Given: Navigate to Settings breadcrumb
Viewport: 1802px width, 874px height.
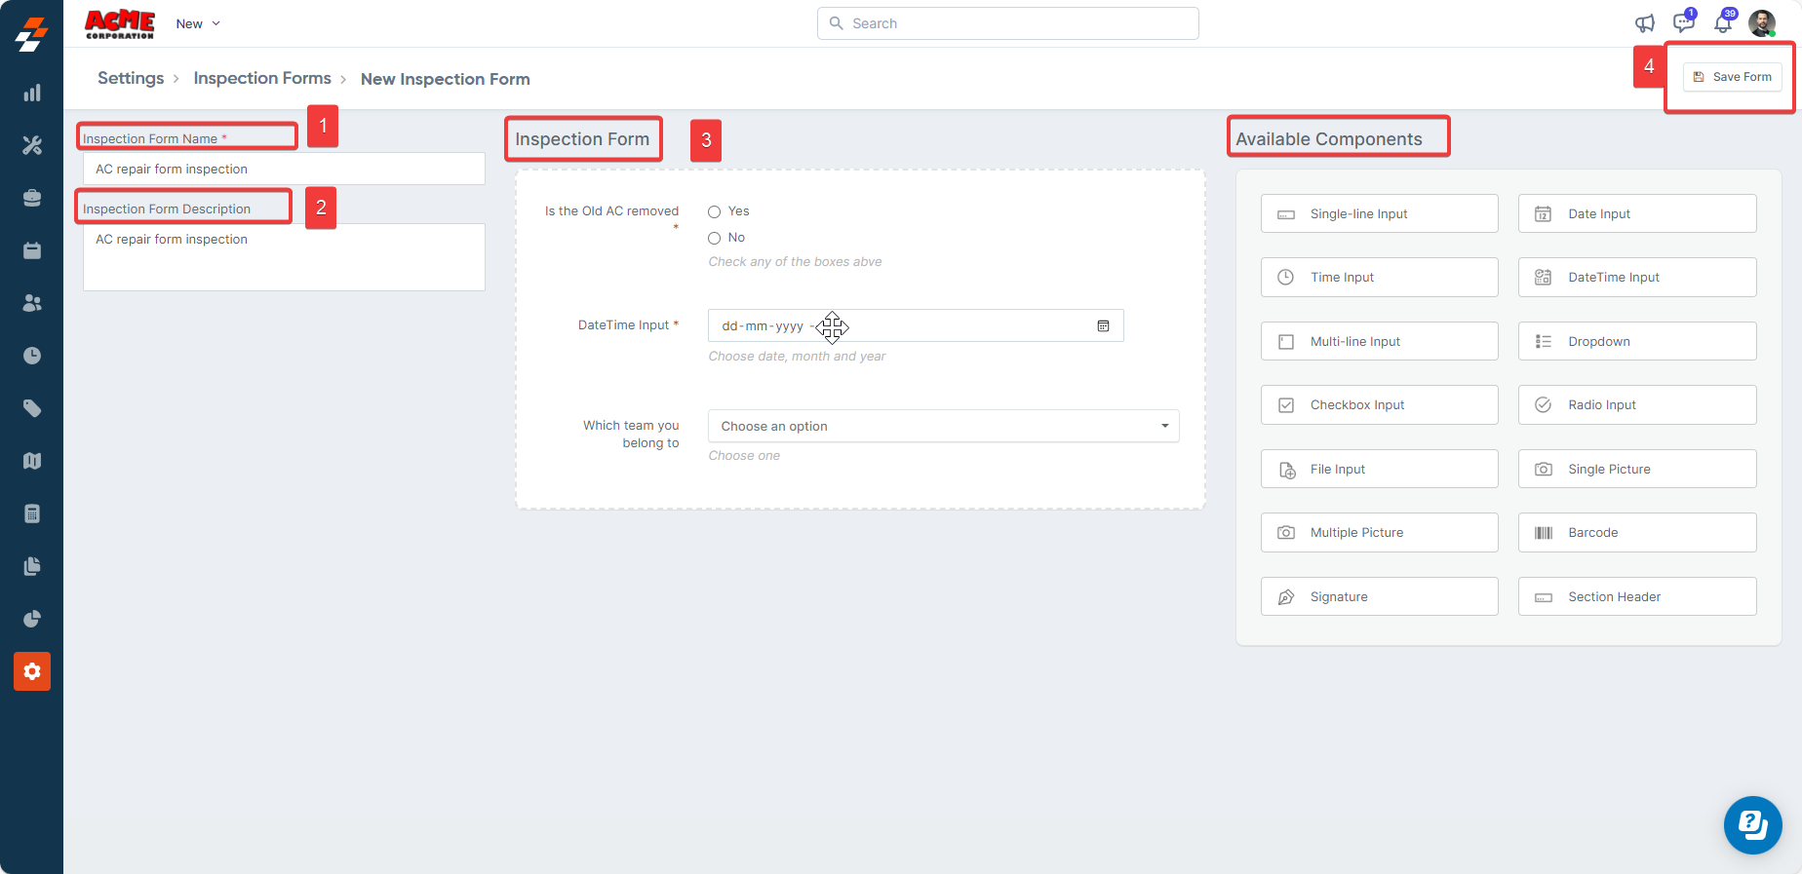Looking at the screenshot, I should [131, 78].
